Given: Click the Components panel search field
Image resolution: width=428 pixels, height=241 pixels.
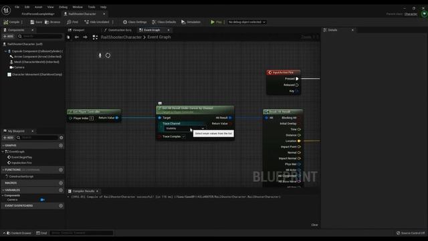Looking at the screenshot, I should 40,36.
